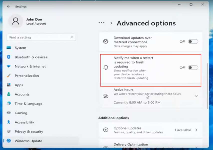The image size is (213, 150).
Task: Click the Optional updates plus icon
Action: [106, 130]
